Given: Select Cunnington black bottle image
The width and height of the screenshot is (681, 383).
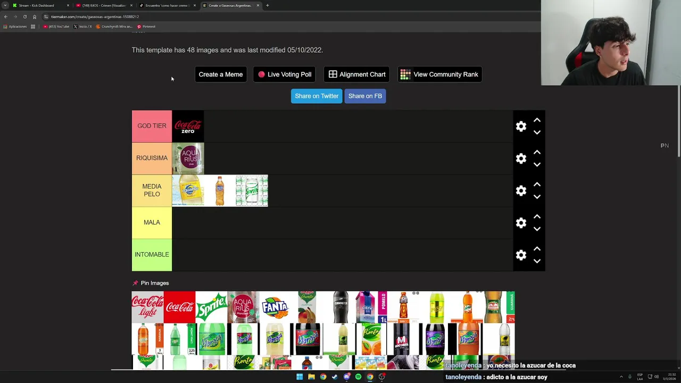Looking at the screenshot, I should 339,307.
